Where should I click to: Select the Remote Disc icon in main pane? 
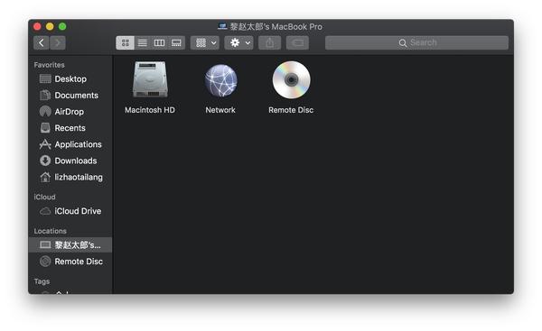click(292, 79)
